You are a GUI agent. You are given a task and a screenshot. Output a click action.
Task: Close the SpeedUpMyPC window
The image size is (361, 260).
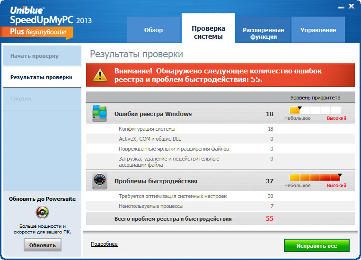pyautogui.click(x=351, y=7)
